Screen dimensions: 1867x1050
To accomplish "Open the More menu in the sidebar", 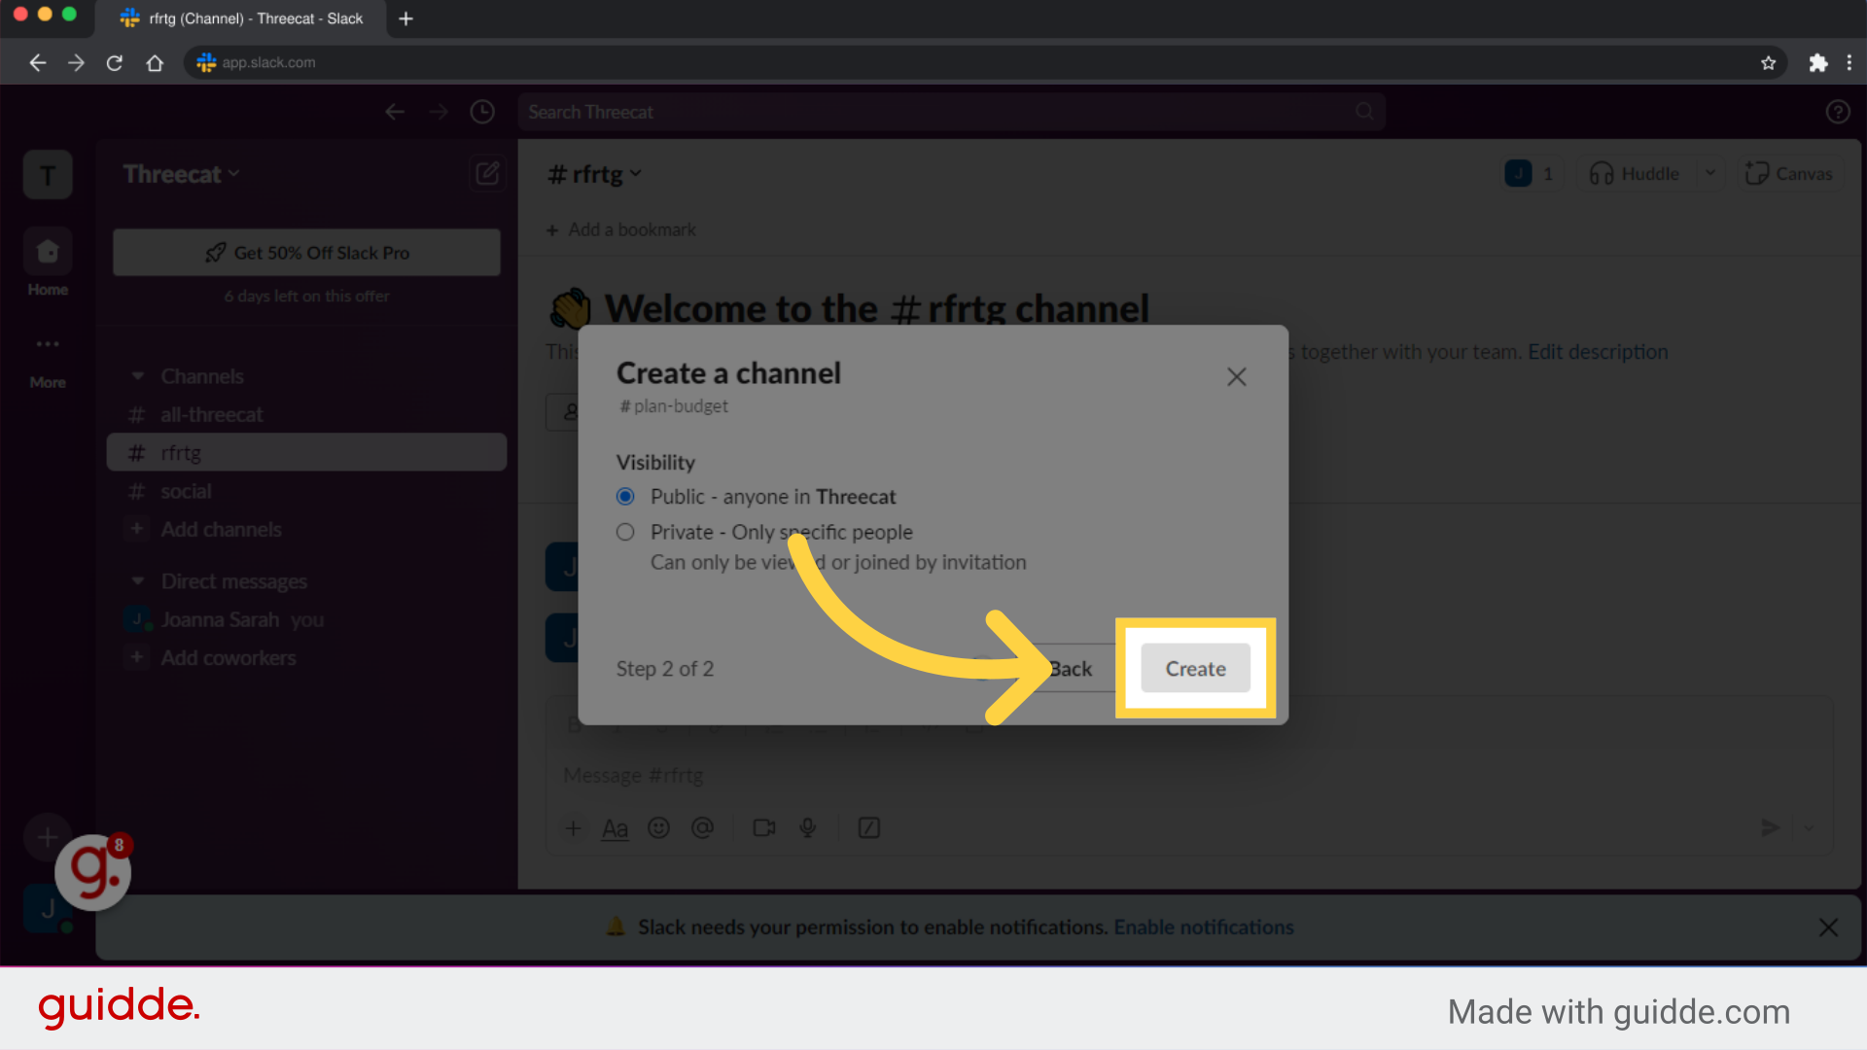I will [x=47, y=343].
